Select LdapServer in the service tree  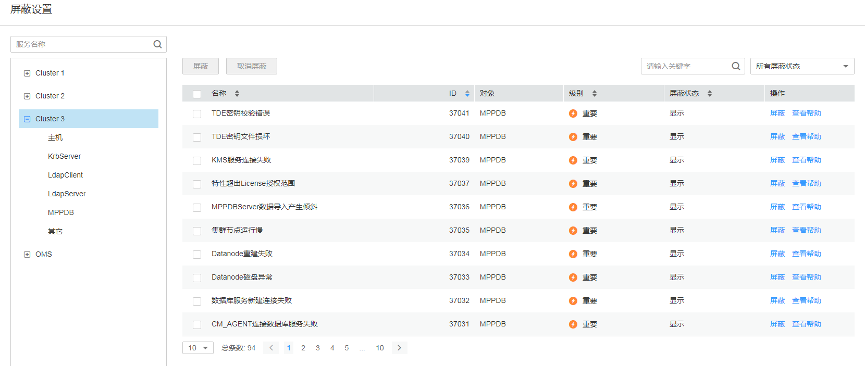[x=67, y=194]
